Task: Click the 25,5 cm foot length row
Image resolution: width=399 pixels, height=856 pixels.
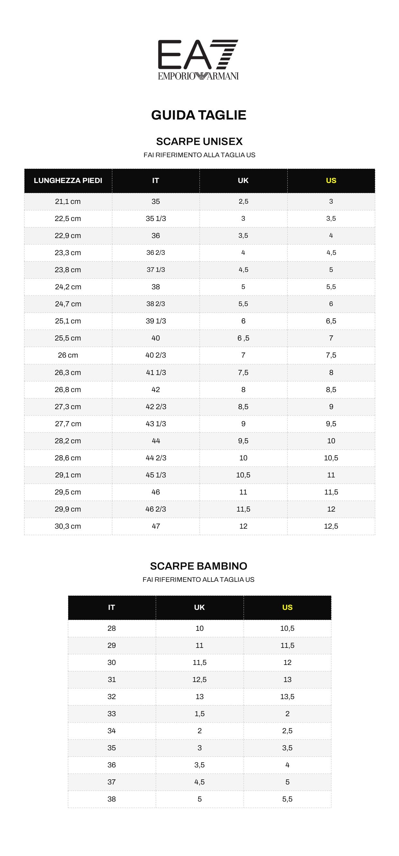Action: pos(68,338)
